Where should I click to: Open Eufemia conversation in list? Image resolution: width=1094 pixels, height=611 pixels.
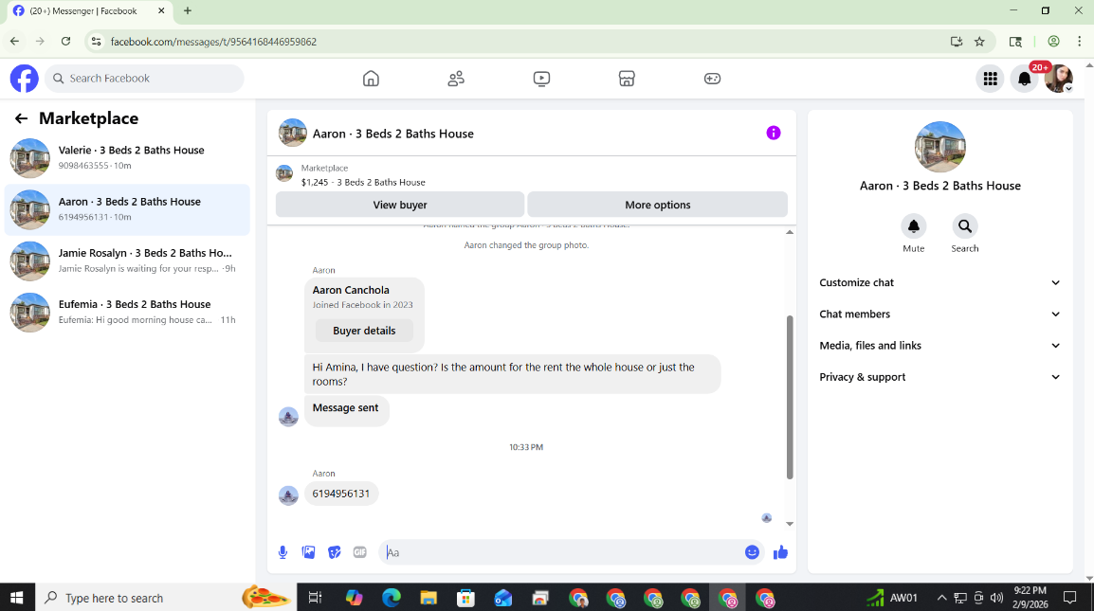(127, 312)
